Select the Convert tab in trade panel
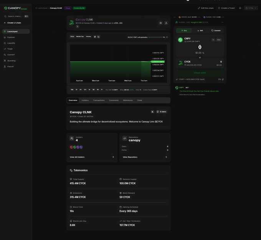This screenshot has height=240, width=261. (216, 31)
